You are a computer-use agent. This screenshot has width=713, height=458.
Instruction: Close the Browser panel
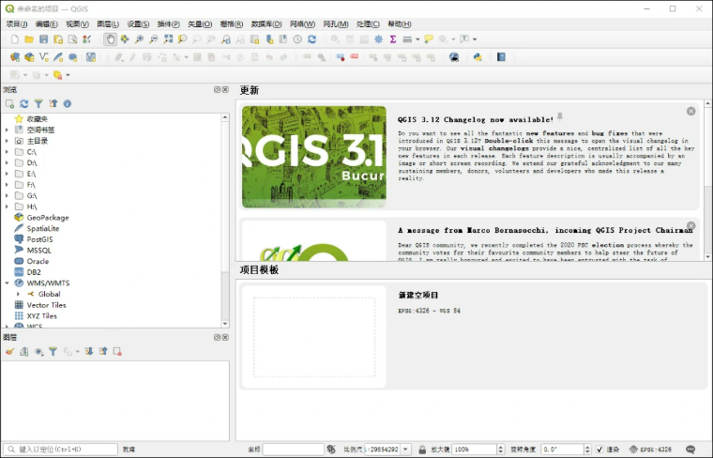pos(225,89)
